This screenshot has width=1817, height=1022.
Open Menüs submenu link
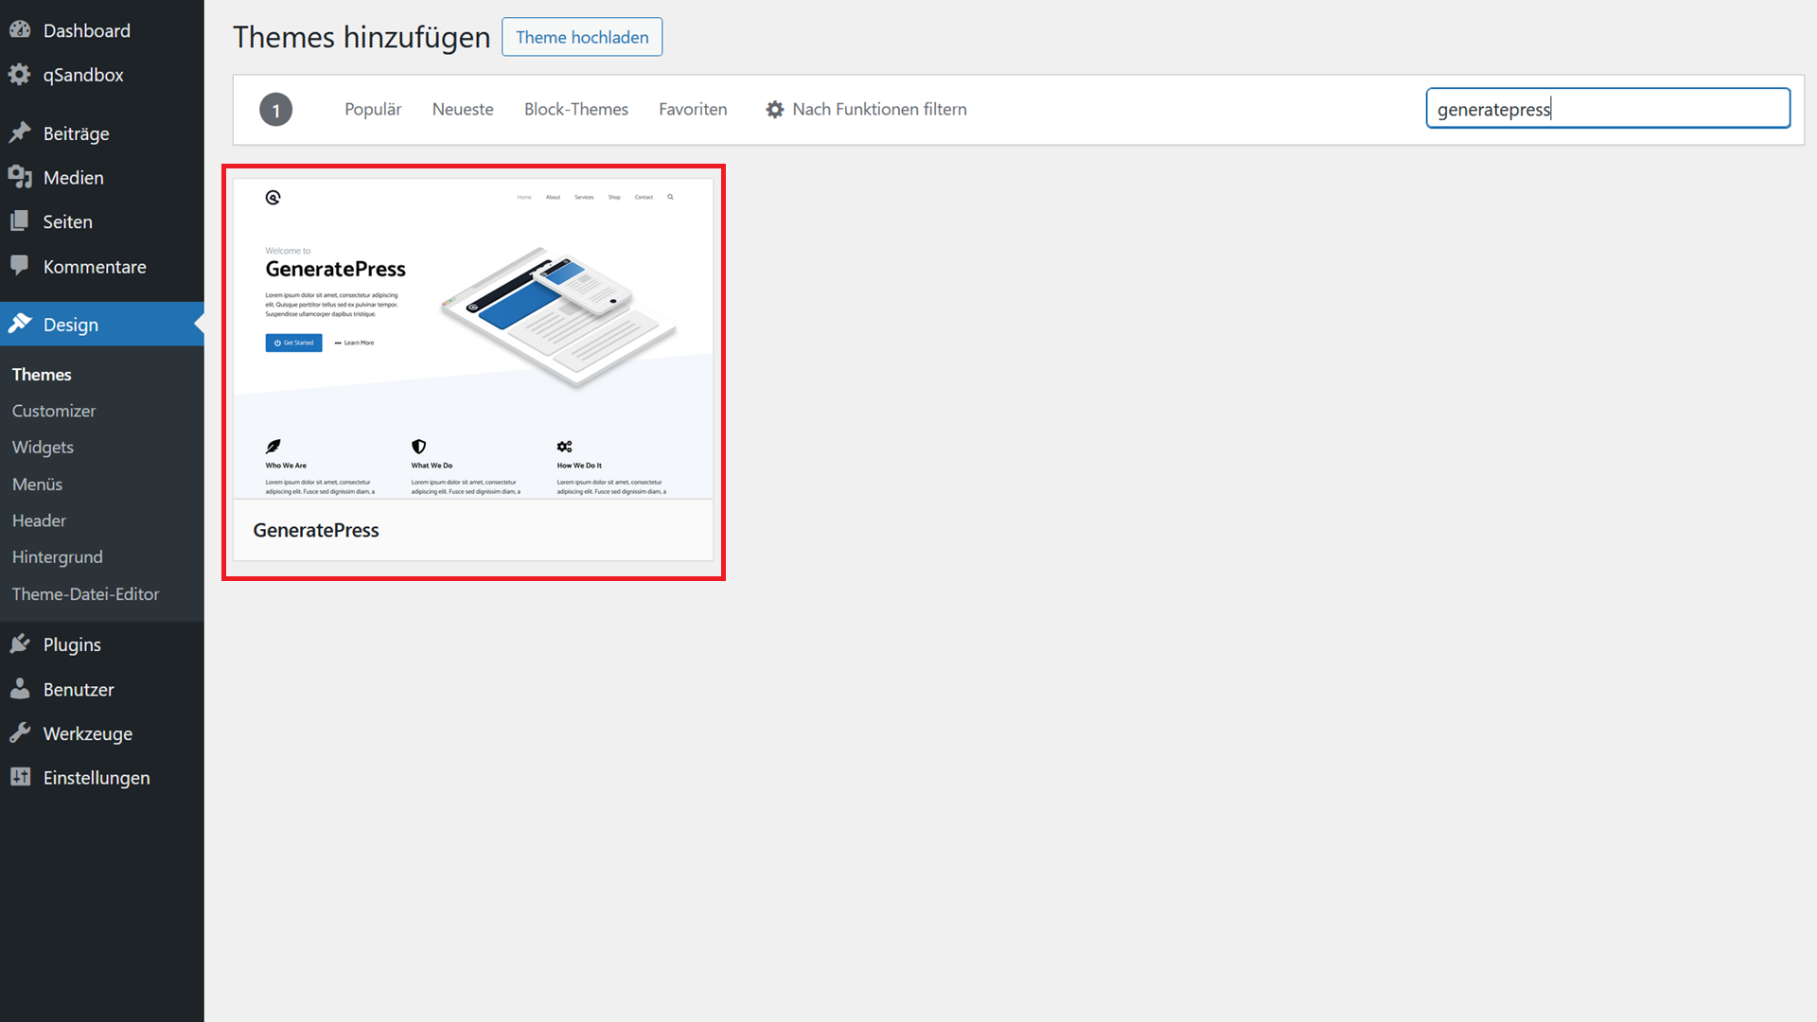point(37,484)
